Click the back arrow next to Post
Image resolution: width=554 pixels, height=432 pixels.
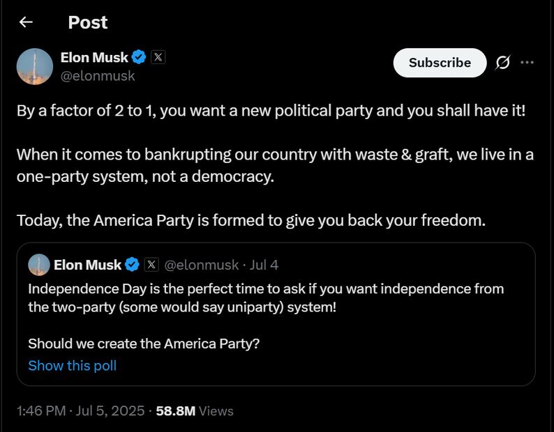tap(26, 22)
